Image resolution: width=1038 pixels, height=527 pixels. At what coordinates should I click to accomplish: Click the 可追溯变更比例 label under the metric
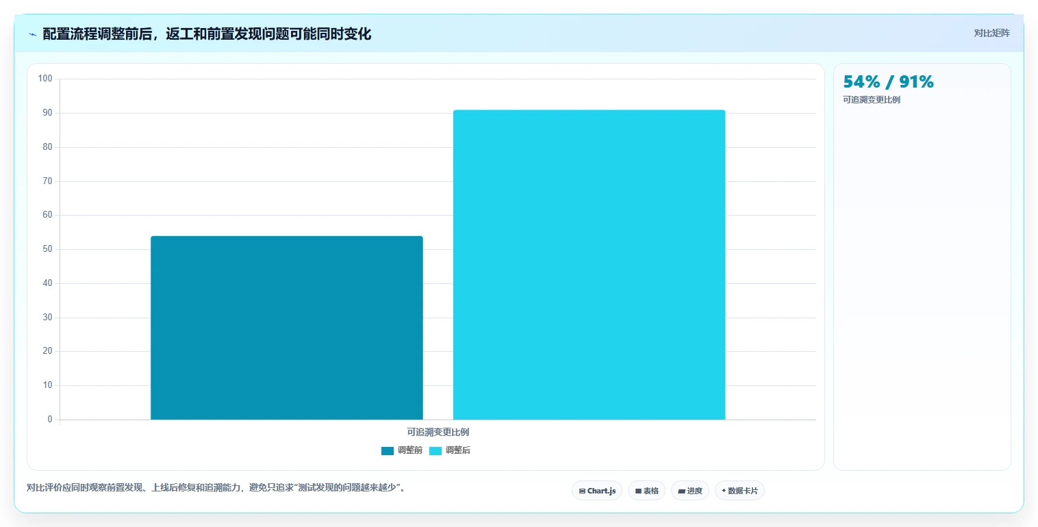[x=872, y=100]
